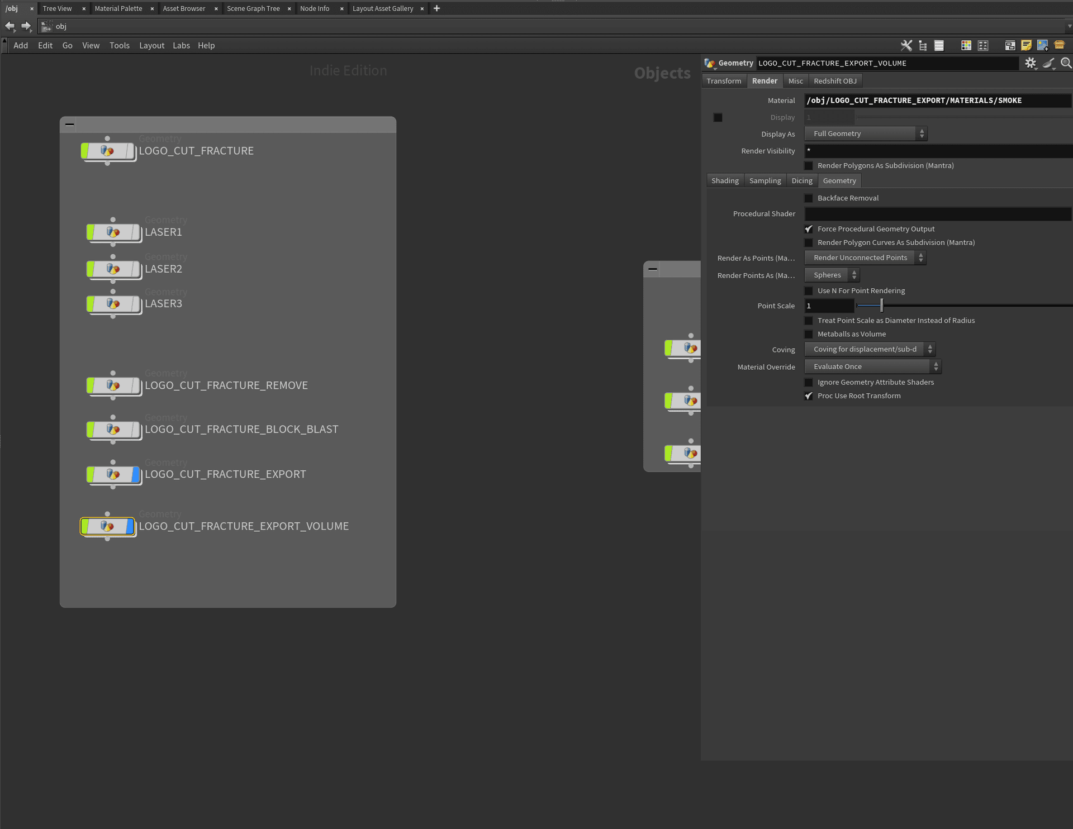Enable Metaballs as Volume checkbox
The height and width of the screenshot is (829, 1073).
[808, 335]
